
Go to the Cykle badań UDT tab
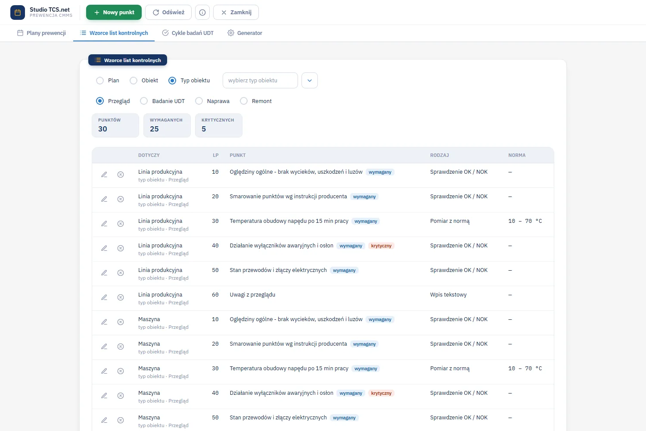[188, 33]
